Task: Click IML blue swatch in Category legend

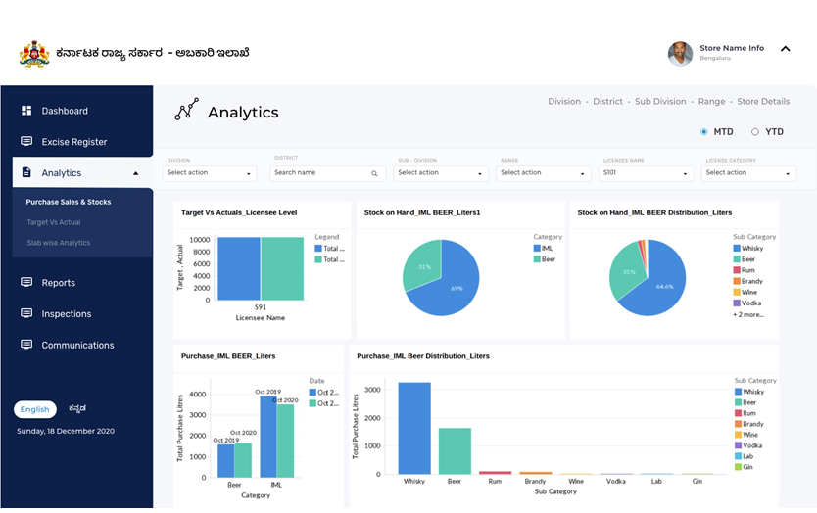Action: (x=537, y=249)
